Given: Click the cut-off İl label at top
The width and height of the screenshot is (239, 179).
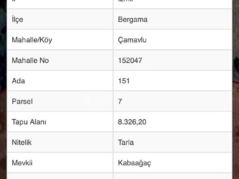Looking at the screenshot, I should 13,2.
